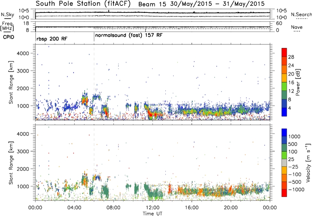Click the "Slant Range [km]" label of velocity panel
Image resolution: width=312 pixels, height=216 pixels.
[x=11, y=163]
